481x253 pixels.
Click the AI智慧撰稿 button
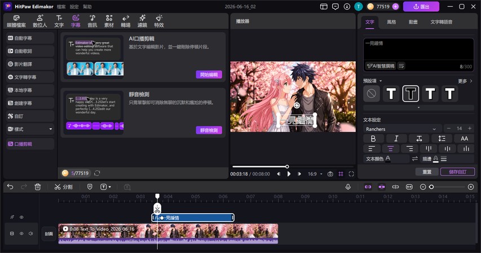pos(381,66)
